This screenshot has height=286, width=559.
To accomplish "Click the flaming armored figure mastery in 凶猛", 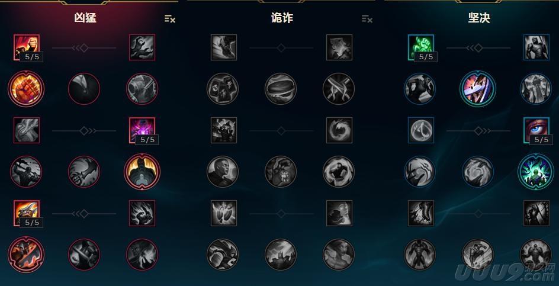I will tap(142, 172).
